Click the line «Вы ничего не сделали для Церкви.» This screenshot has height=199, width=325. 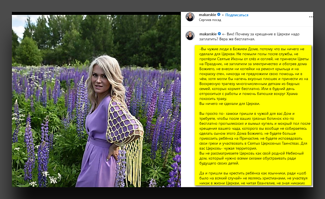[230, 104]
